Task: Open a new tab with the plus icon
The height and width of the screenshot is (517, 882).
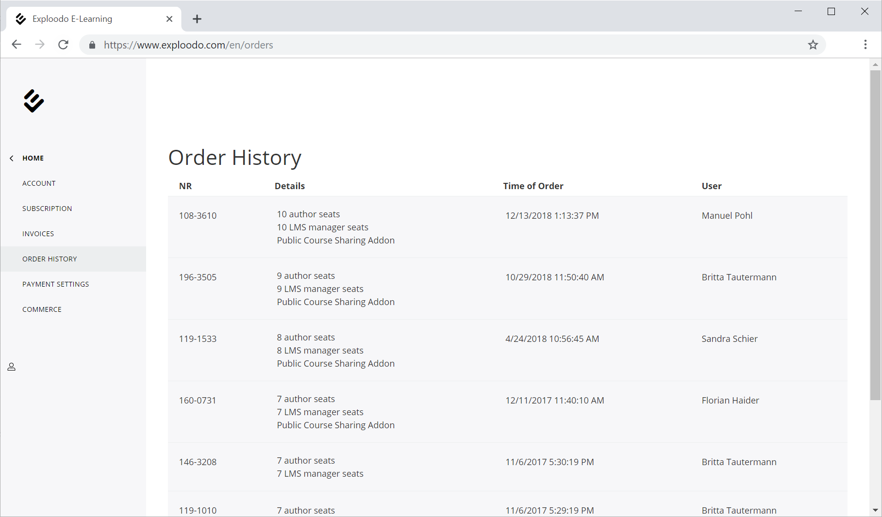Action: click(x=197, y=19)
